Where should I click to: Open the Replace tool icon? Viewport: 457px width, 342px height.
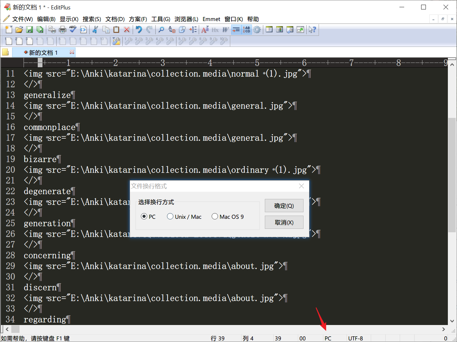172,30
